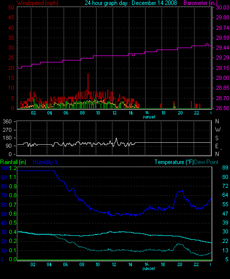
Task: Select the 24 hour graph day title
Action: click(x=131, y=3)
